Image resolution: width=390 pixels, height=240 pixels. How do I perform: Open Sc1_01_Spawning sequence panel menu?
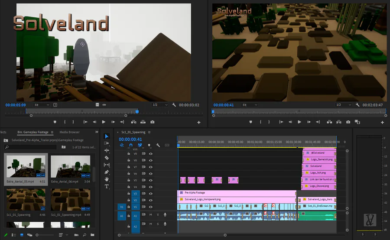click(149, 132)
